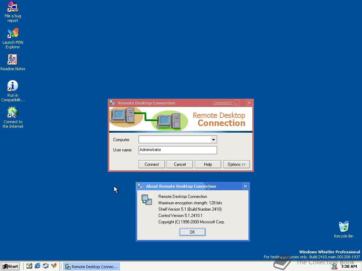This screenshot has width=362, height=271.
Task: Expand the Options >> button
Action: pos(237,164)
